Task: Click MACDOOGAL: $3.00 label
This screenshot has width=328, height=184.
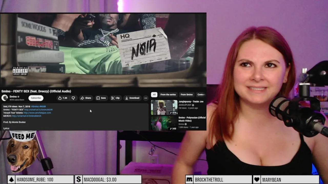Action: [x=100, y=180]
